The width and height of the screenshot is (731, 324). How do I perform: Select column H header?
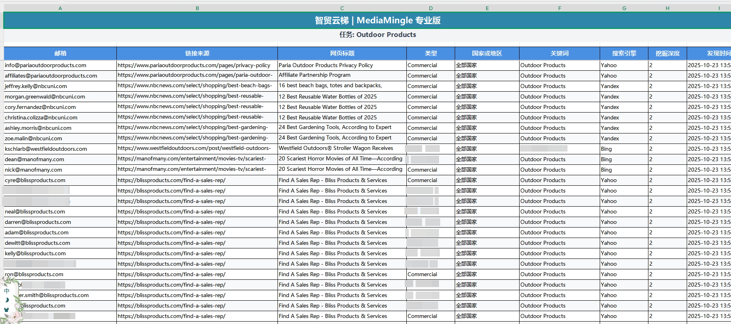[668, 8]
